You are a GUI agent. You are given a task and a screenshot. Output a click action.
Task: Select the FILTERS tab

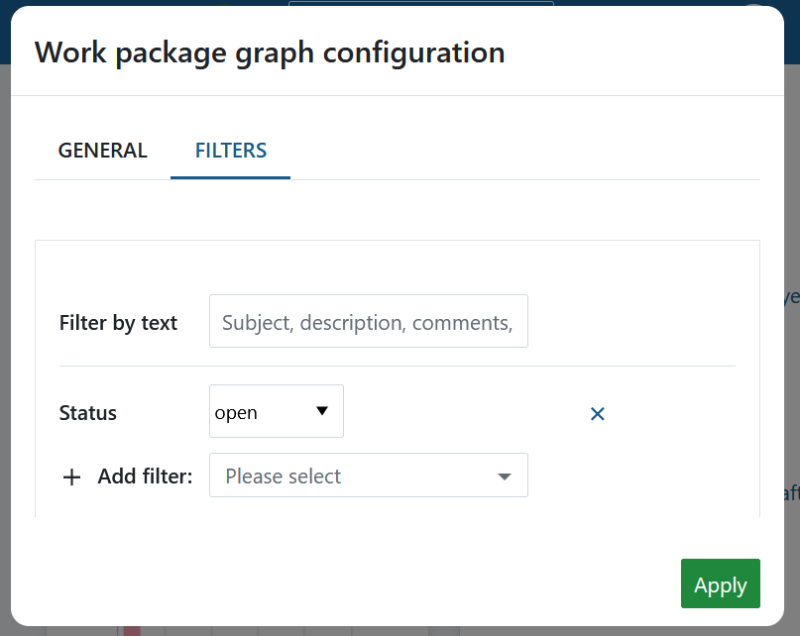pyautogui.click(x=230, y=150)
